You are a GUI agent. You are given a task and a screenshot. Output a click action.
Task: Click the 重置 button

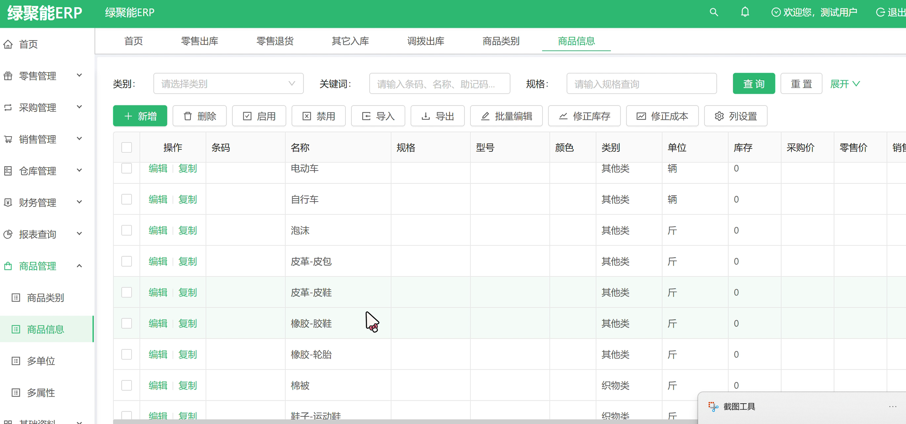(x=801, y=83)
